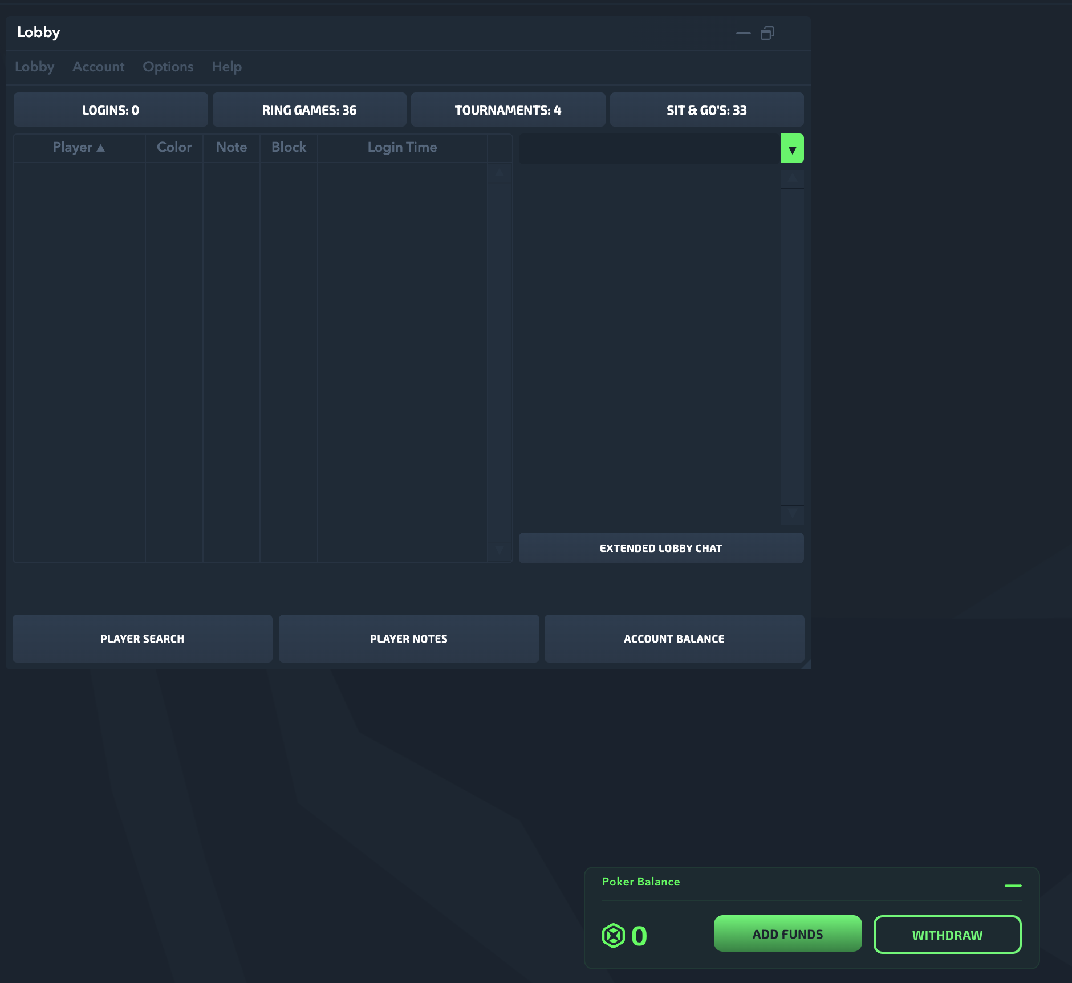This screenshot has height=983, width=1072.
Task: Open the Account menu
Action: [x=98, y=67]
